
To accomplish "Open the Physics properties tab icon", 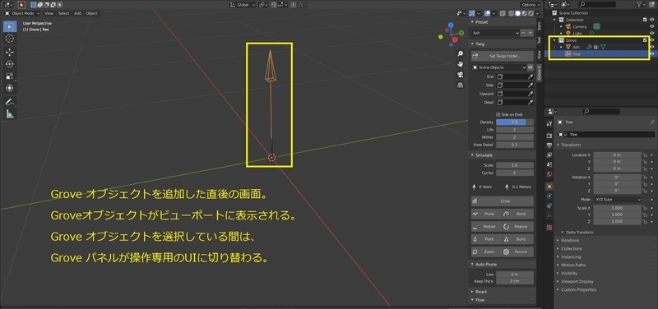I will [x=549, y=196].
